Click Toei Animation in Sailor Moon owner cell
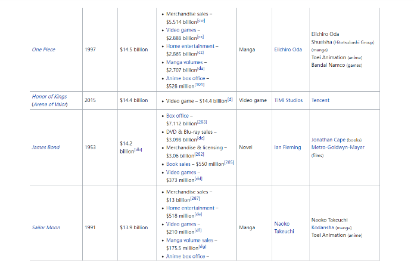 pyautogui.click(x=328, y=235)
